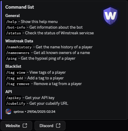128x131 pixels.
Task: Click the /apikey command
Action: [x=13, y=98]
